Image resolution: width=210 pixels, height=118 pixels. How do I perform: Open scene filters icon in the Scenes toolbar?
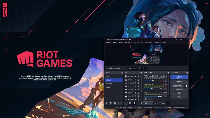tap(115, 103)
